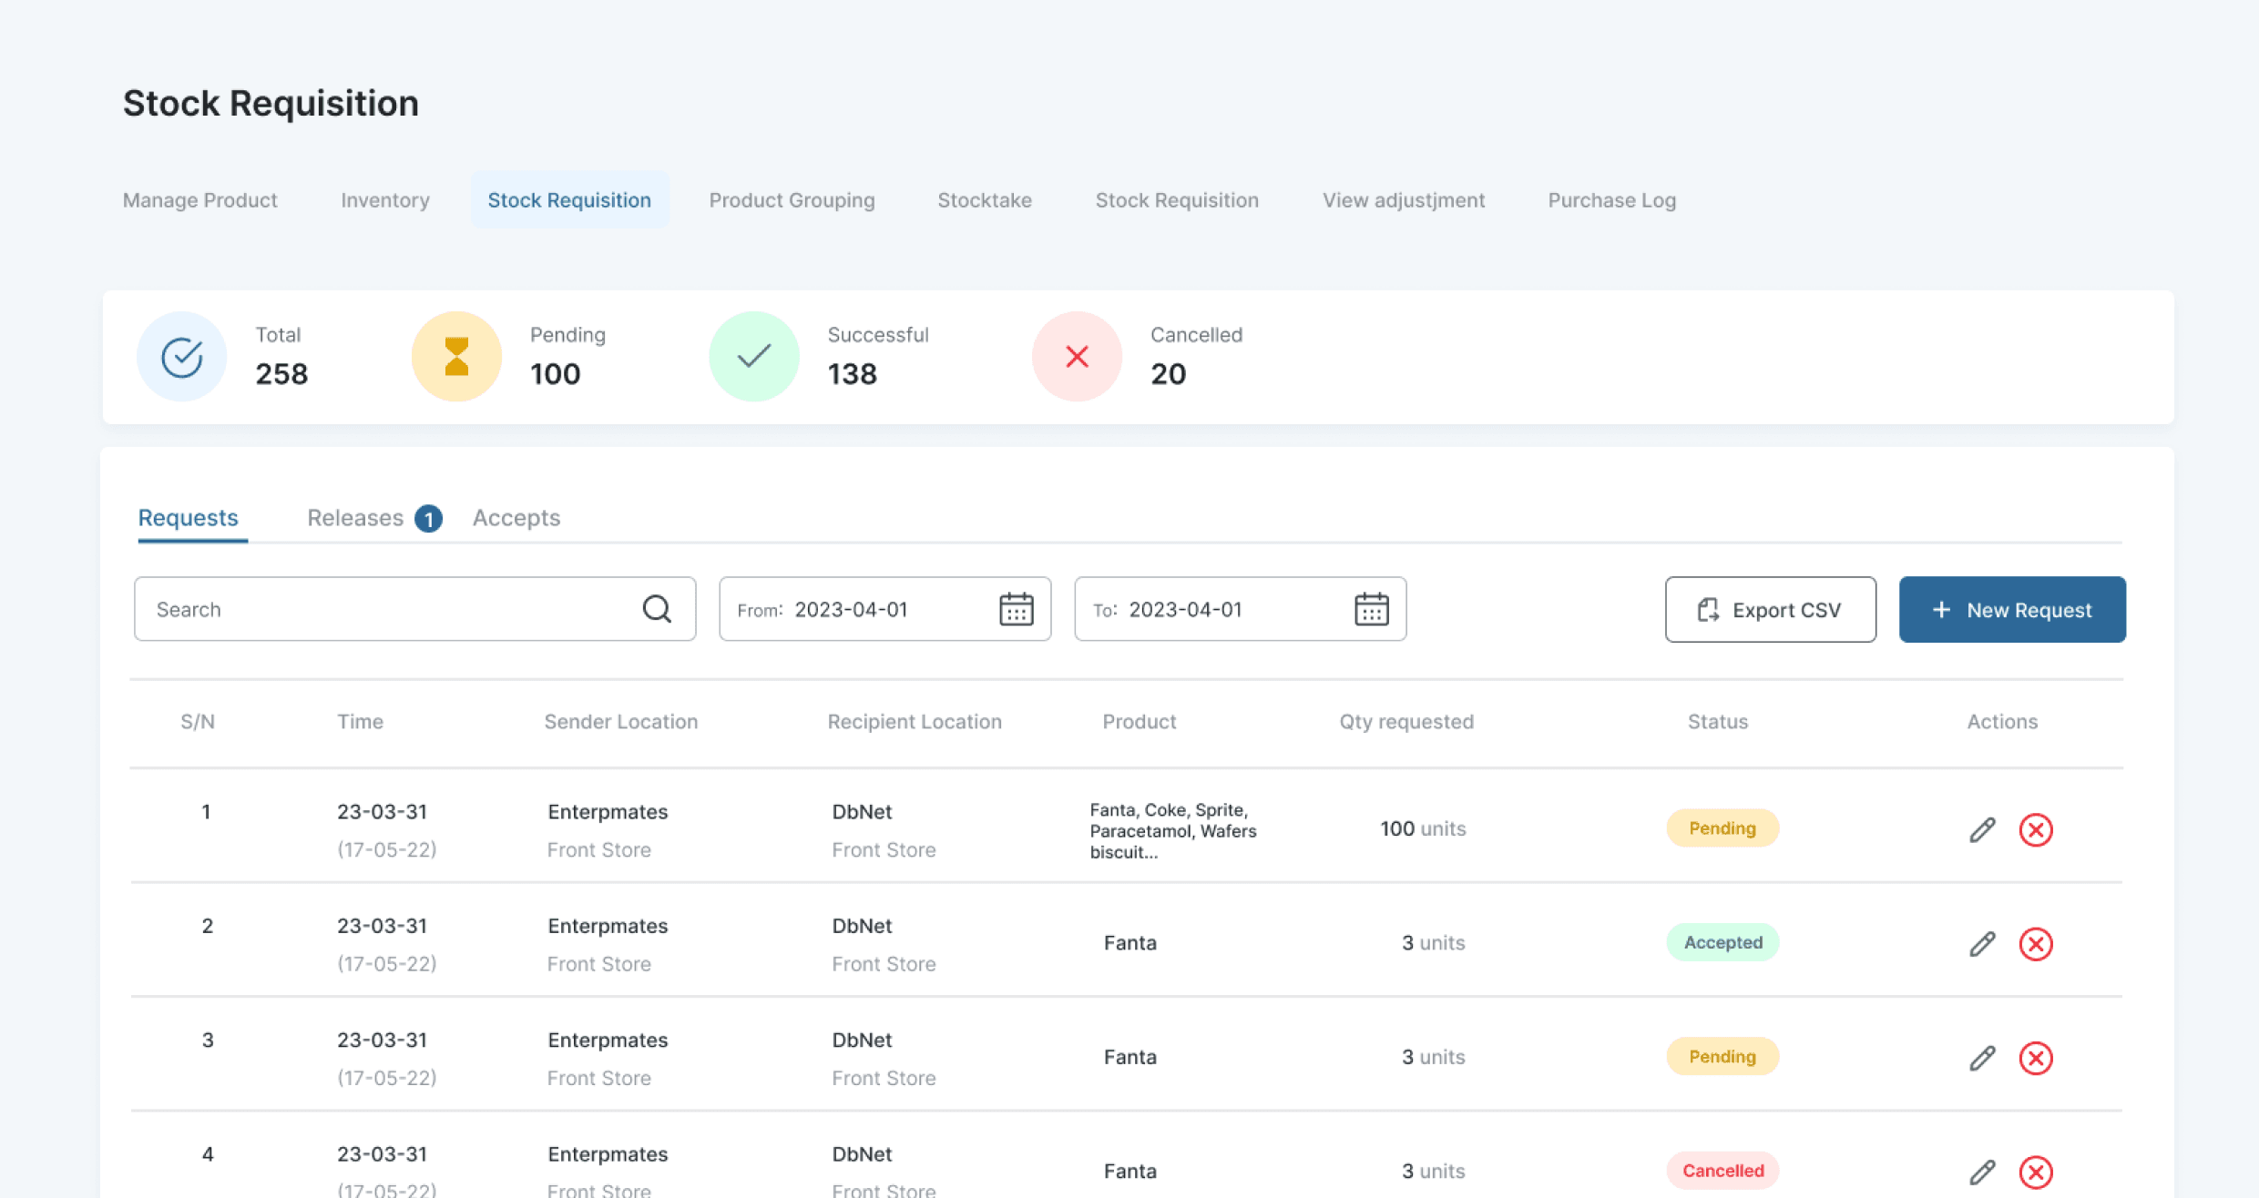
Task: Click the edit pencil for request row 3
Action: 1982,1058
